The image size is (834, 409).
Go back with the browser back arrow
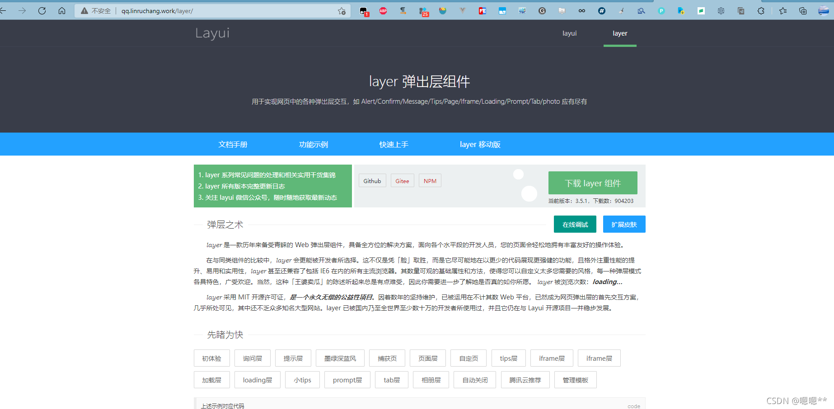click(x=3, y=11)
